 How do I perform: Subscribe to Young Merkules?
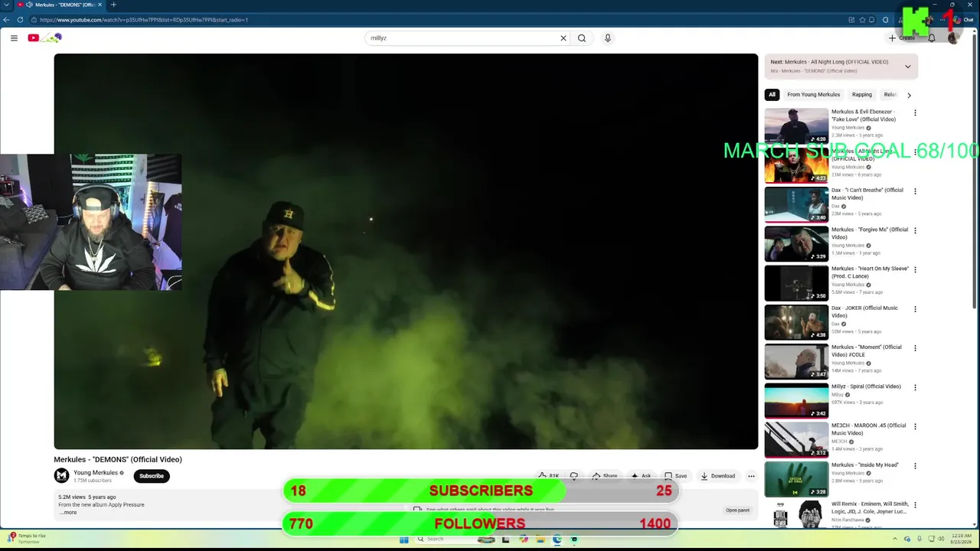tap(152, 476)
